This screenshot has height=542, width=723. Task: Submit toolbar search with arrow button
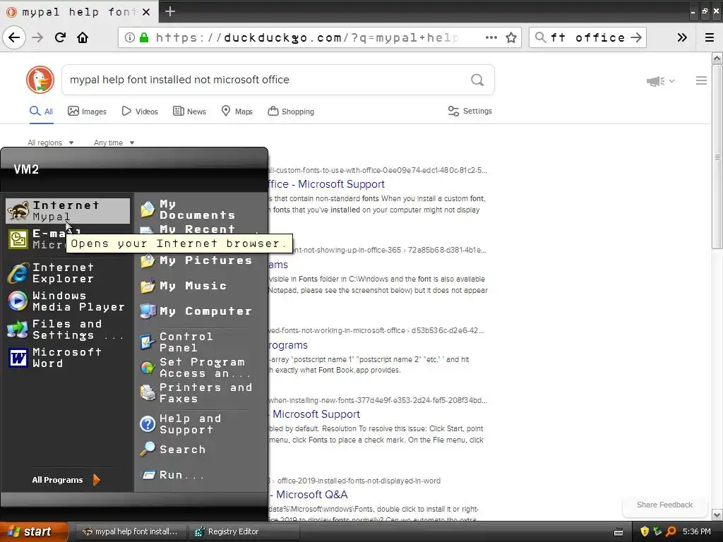tap(636, 37)
